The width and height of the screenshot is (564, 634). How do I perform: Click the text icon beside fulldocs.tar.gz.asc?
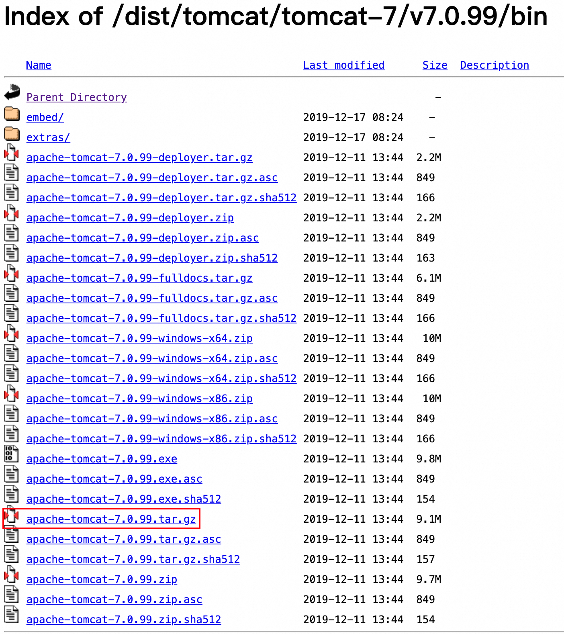click(12, 293)
